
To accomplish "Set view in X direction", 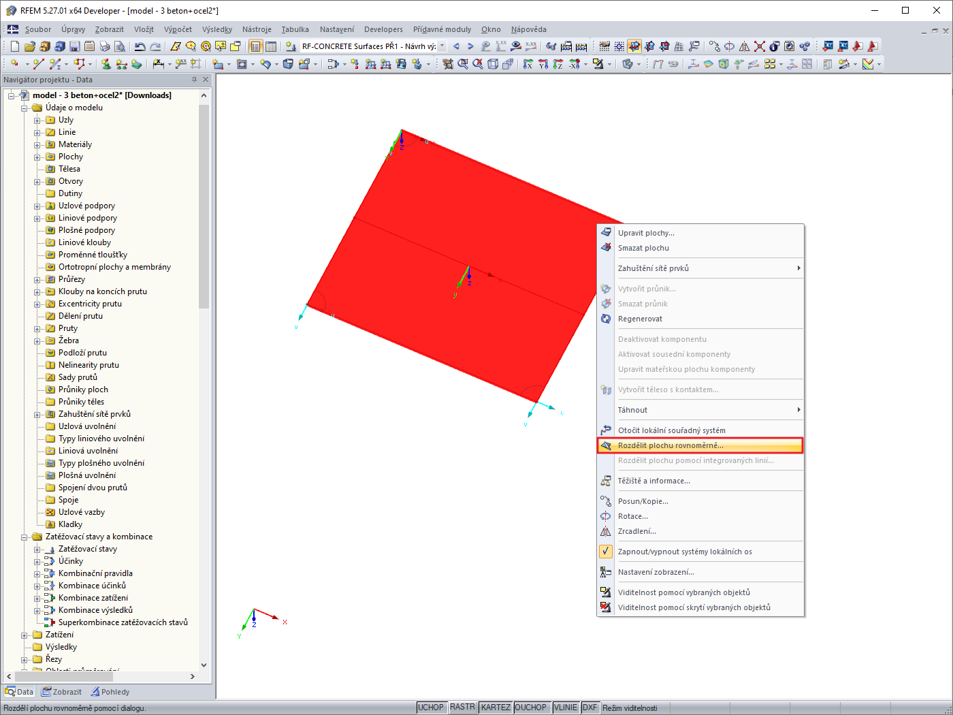I will [x=528, y=64].
